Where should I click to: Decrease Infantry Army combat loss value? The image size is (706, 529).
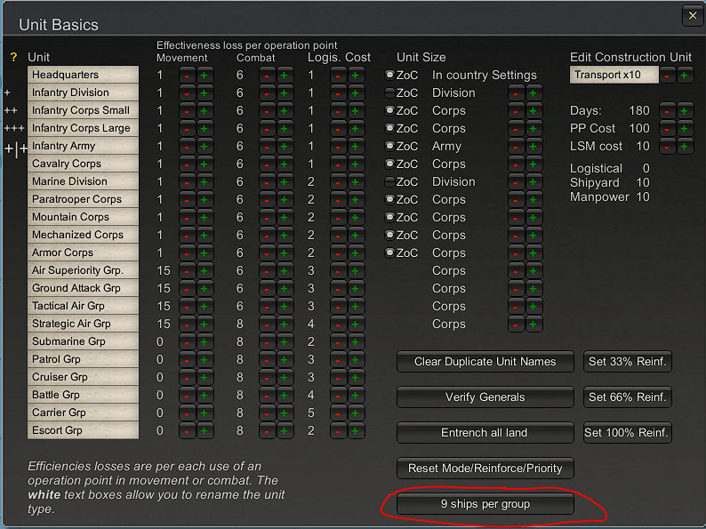pos(267,147)
